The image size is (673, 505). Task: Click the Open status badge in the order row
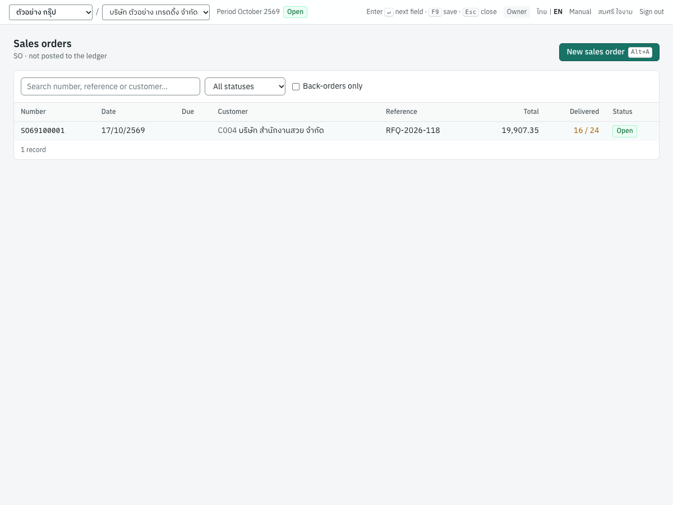coord(625,131)
